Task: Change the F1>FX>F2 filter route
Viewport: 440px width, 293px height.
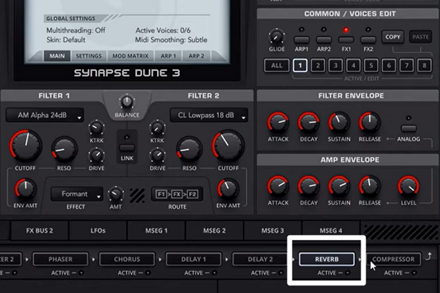Action: [177, 194]
